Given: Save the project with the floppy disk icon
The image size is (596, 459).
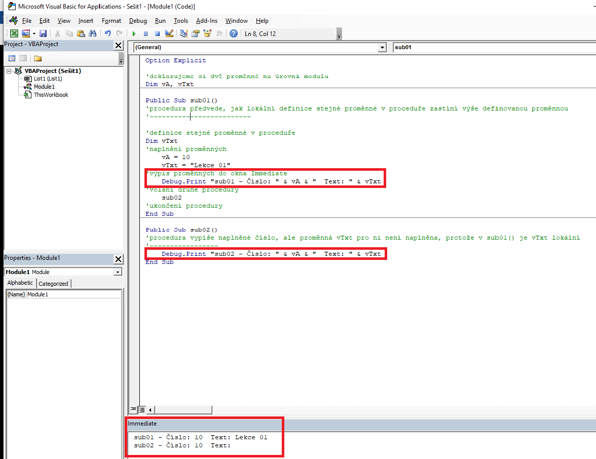Looking at the screenshot, I should click(43, 33).
